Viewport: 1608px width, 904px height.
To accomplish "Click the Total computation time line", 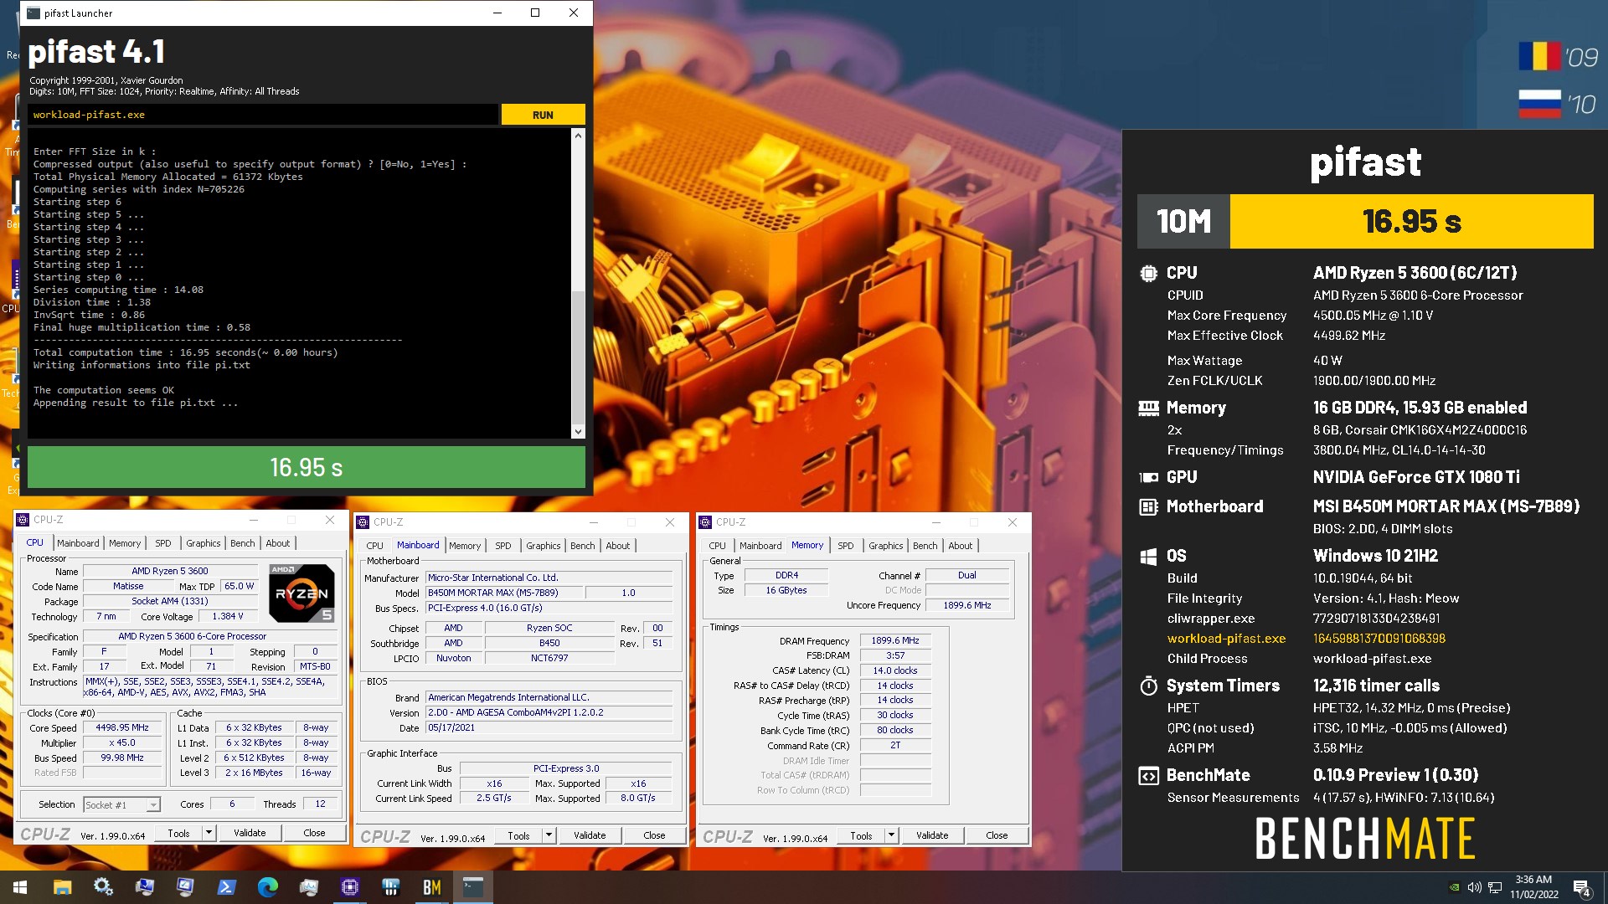I will (x=186, y=352).
